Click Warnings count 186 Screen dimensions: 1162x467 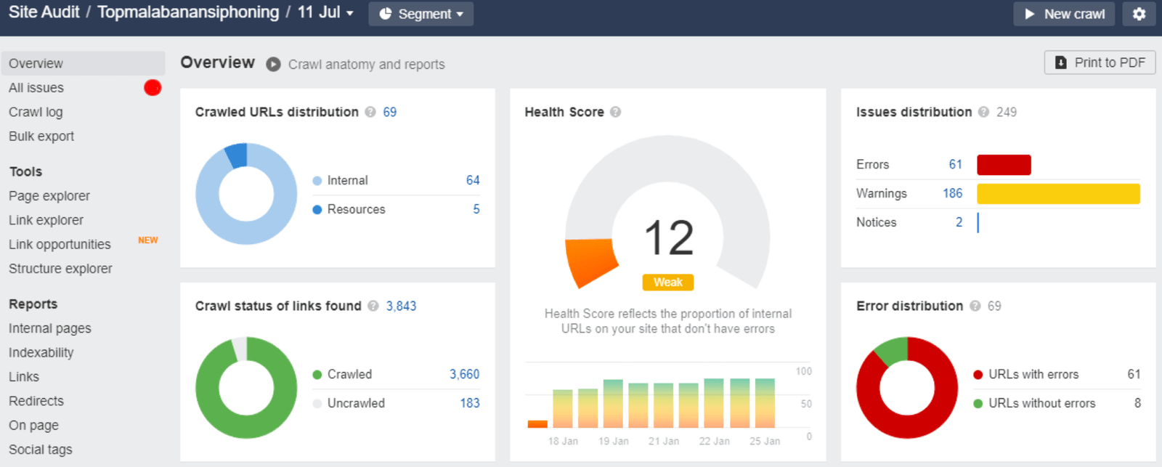click(953, 193)
